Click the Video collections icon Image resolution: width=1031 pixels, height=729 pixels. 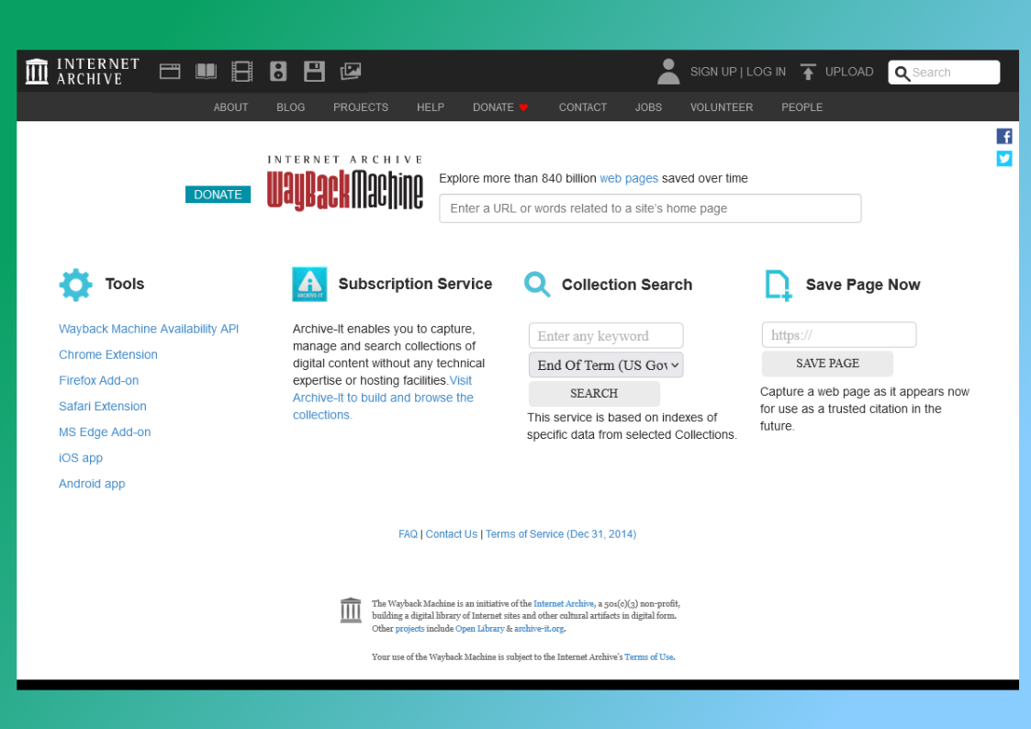[241, 71]
